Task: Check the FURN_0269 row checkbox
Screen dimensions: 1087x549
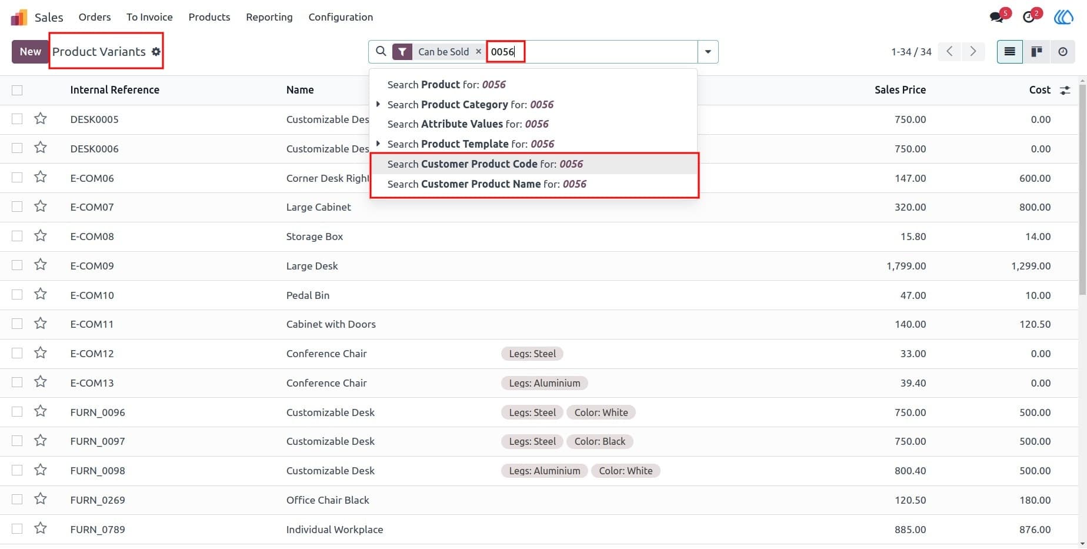Action: coord(17,500)
